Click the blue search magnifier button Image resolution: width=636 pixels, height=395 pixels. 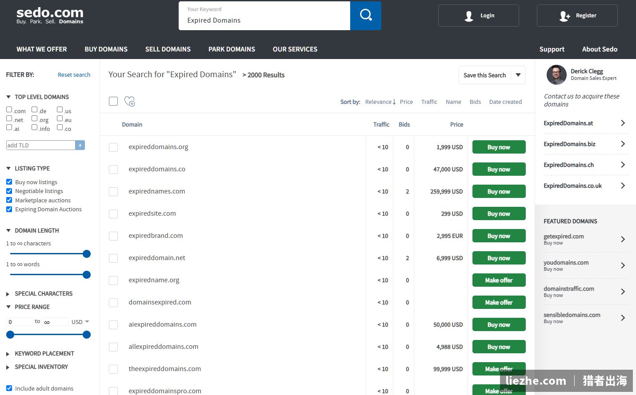coord(365,16)
